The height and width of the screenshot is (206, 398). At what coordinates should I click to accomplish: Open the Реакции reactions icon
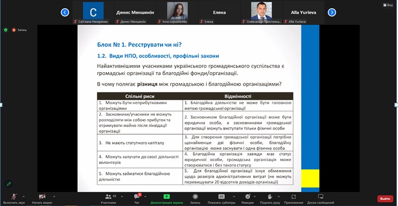247,197
